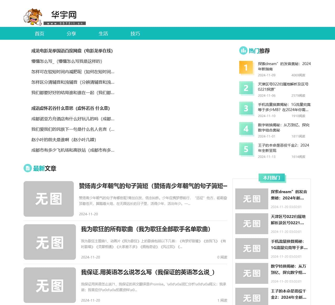Switch to the 技巧 tab
Screen dimensions: 335x305
coord(136,33)
